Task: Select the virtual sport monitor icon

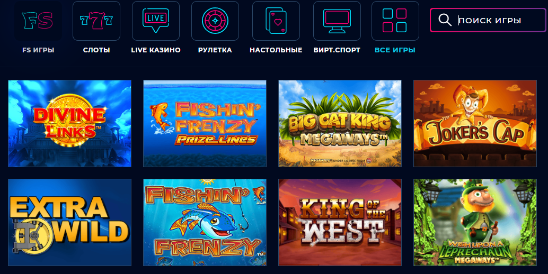Action: 337,21
